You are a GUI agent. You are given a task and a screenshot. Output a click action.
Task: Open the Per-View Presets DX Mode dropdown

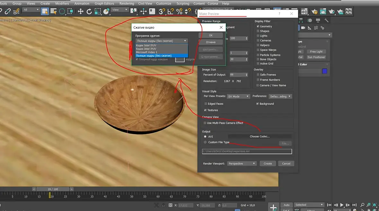point(238,96)
